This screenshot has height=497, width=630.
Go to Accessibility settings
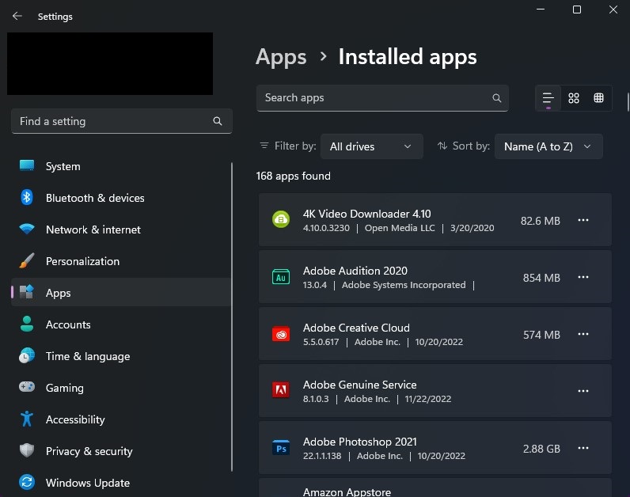coord(120,419)
